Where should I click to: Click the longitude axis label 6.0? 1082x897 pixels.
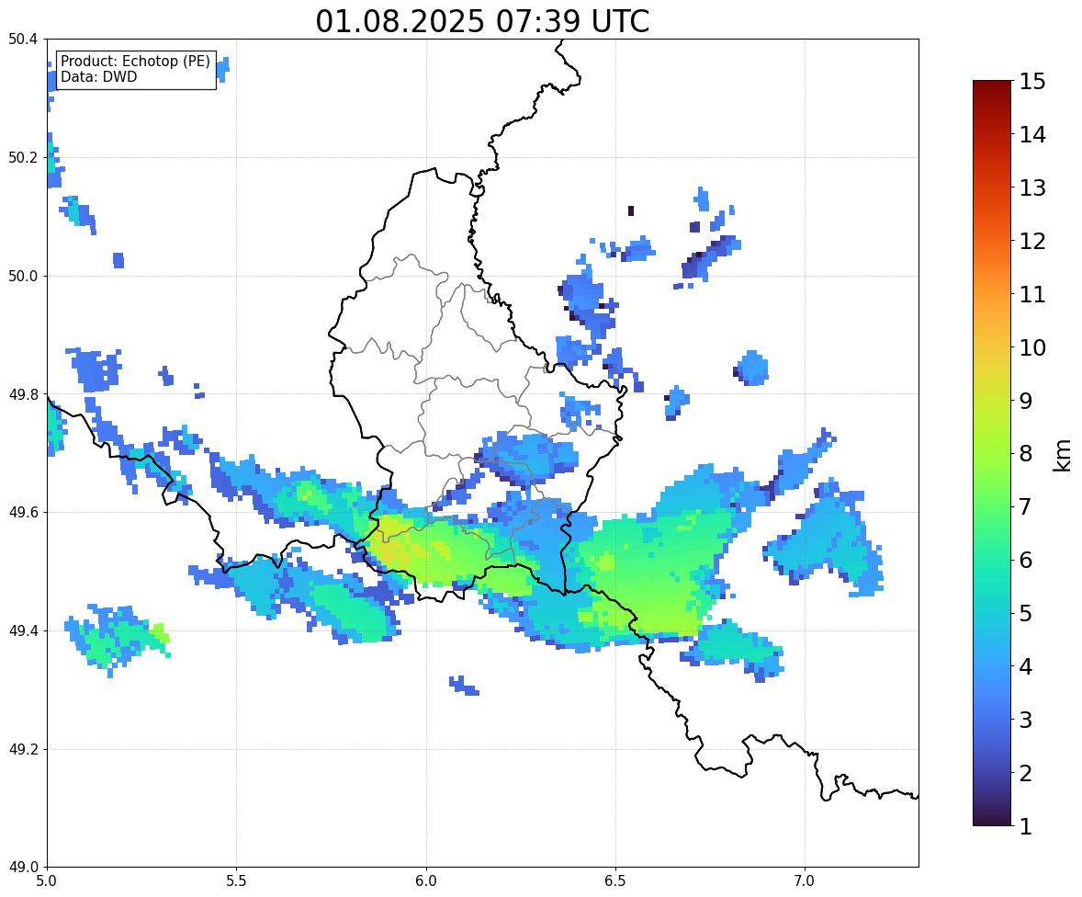coord(426,881)
